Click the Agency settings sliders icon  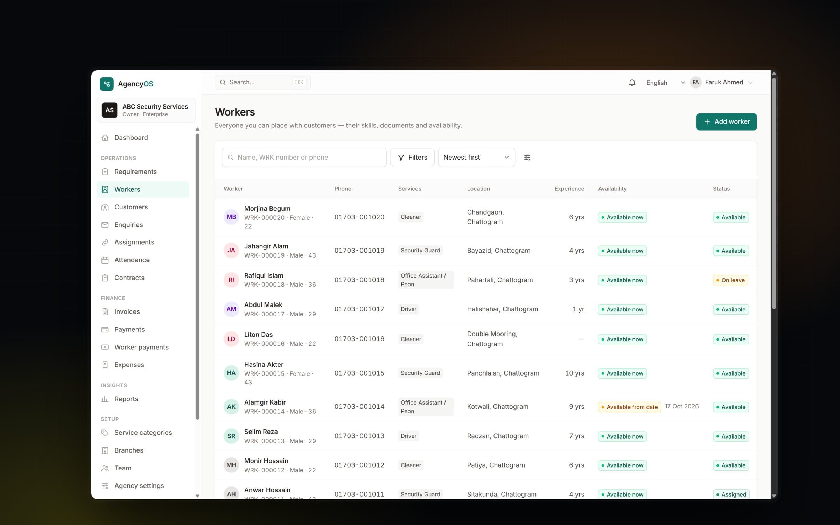(105, 486)
